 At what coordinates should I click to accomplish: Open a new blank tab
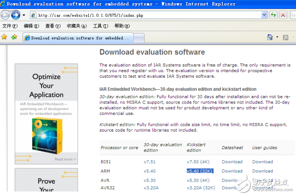[139, 38]
